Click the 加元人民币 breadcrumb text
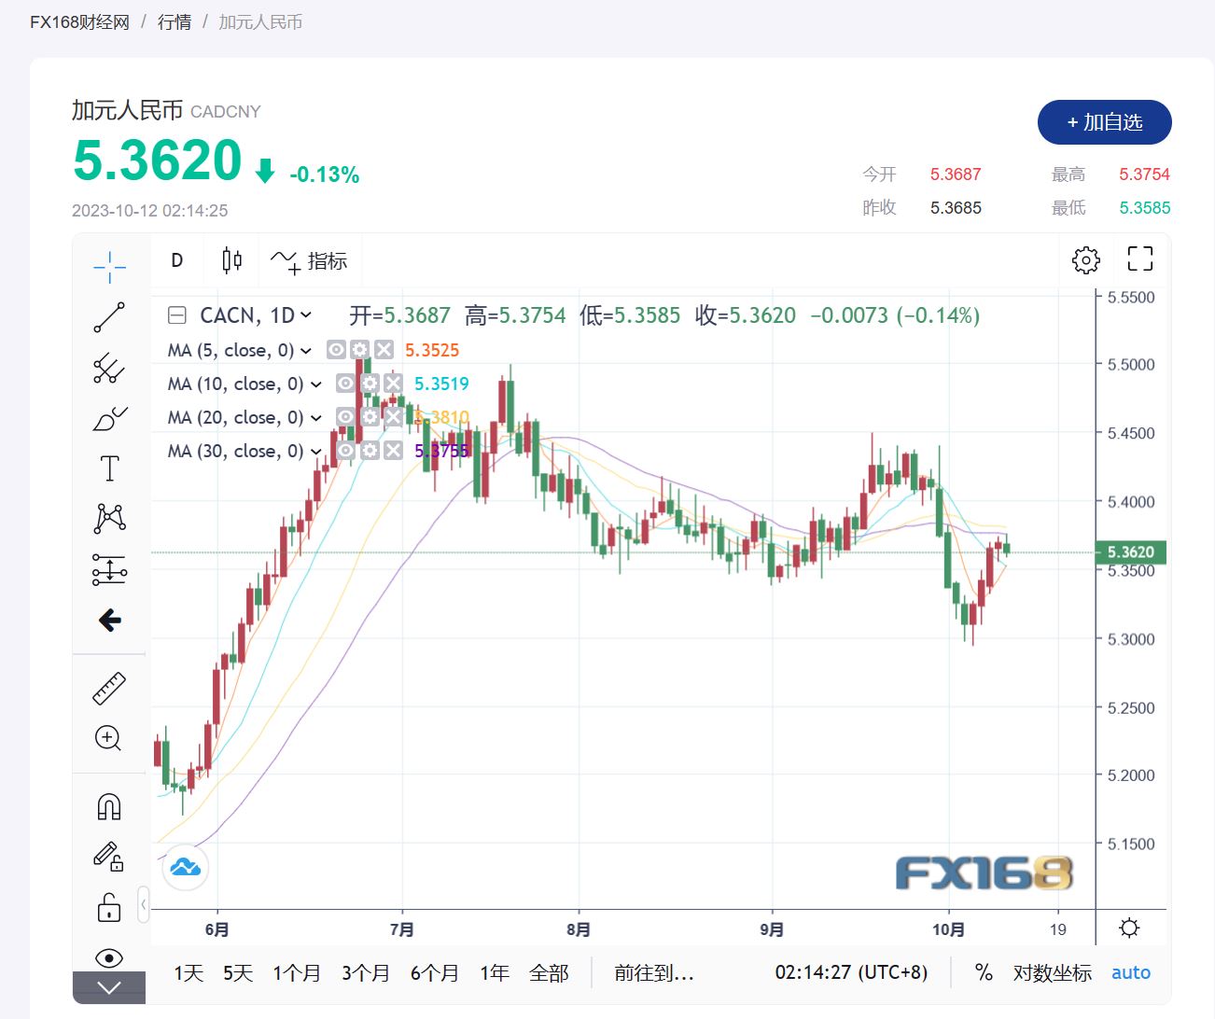Viewport: 1215px width, 1019px height. [260, 22]
